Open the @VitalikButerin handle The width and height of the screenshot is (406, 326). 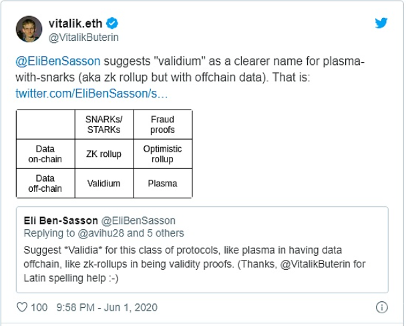point(83,37)
